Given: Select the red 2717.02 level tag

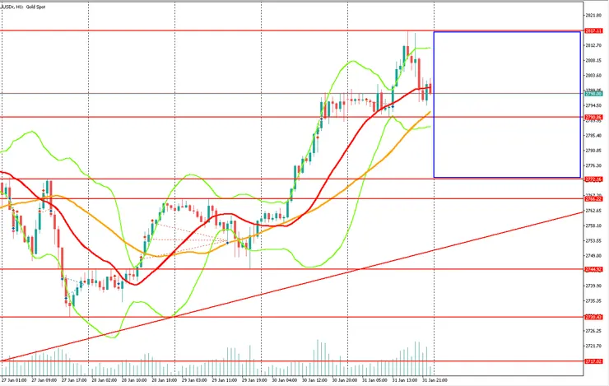Looking at the screenshot, I should click(x=593, y=361).
